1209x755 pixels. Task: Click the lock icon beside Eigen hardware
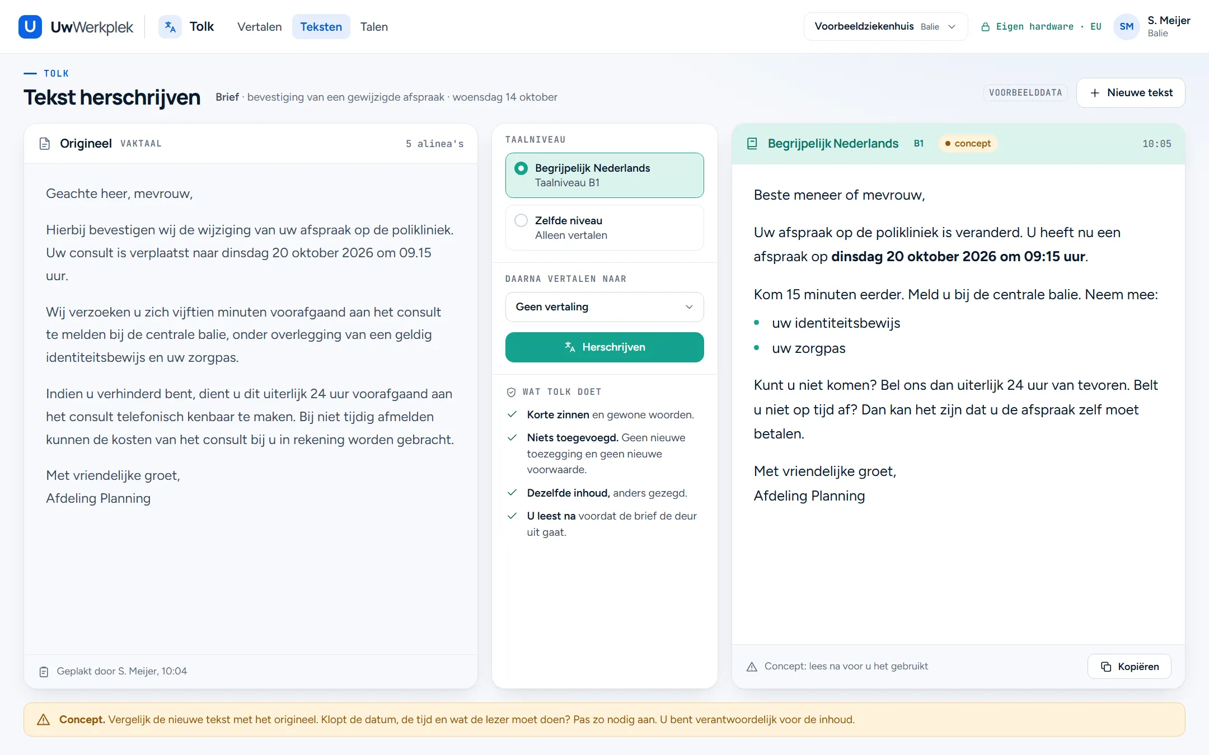[985, 27]
